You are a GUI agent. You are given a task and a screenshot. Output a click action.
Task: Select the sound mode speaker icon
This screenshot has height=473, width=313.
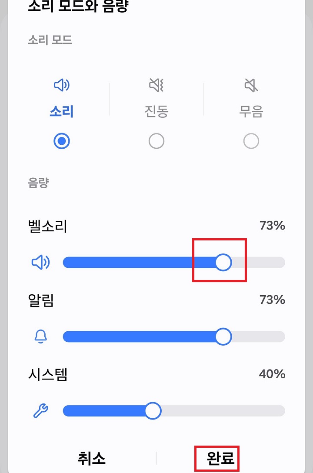61,86
